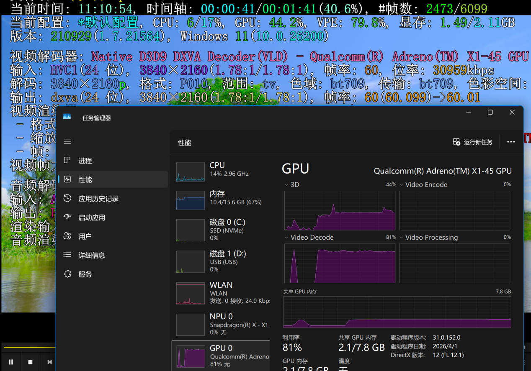Click the player overlay 视频解码器 line
Image resolution: width=531 pixels, height=371 pixels.
(270, 56)
